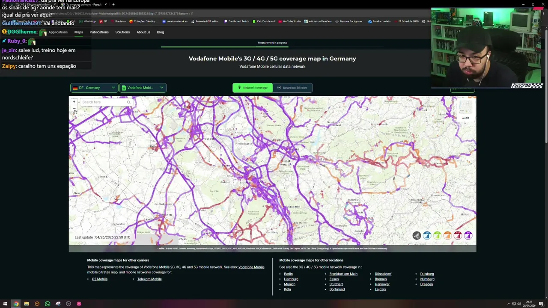Click the search magnifier icon in map search
Screen dimensions: 548x308
128,102
